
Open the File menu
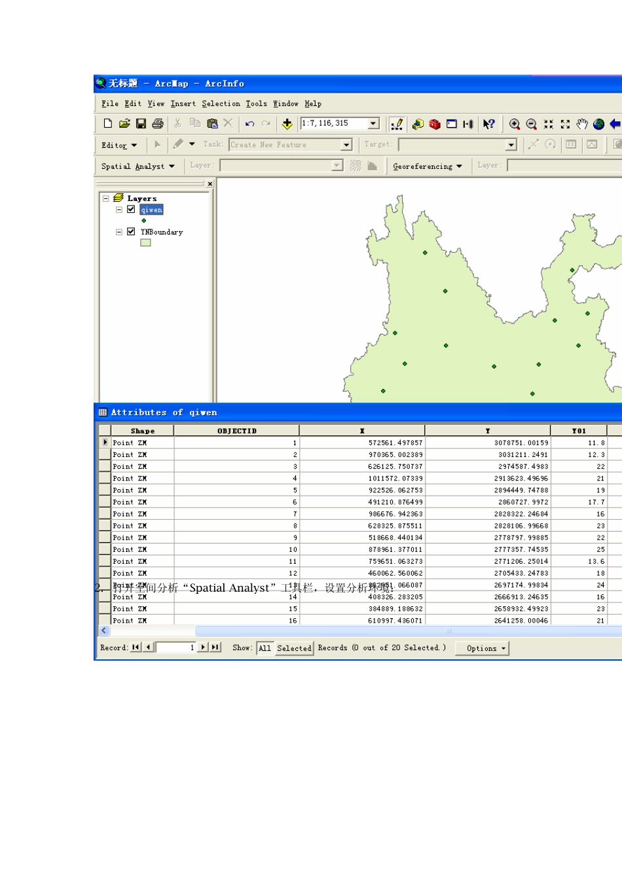[110, 103]
